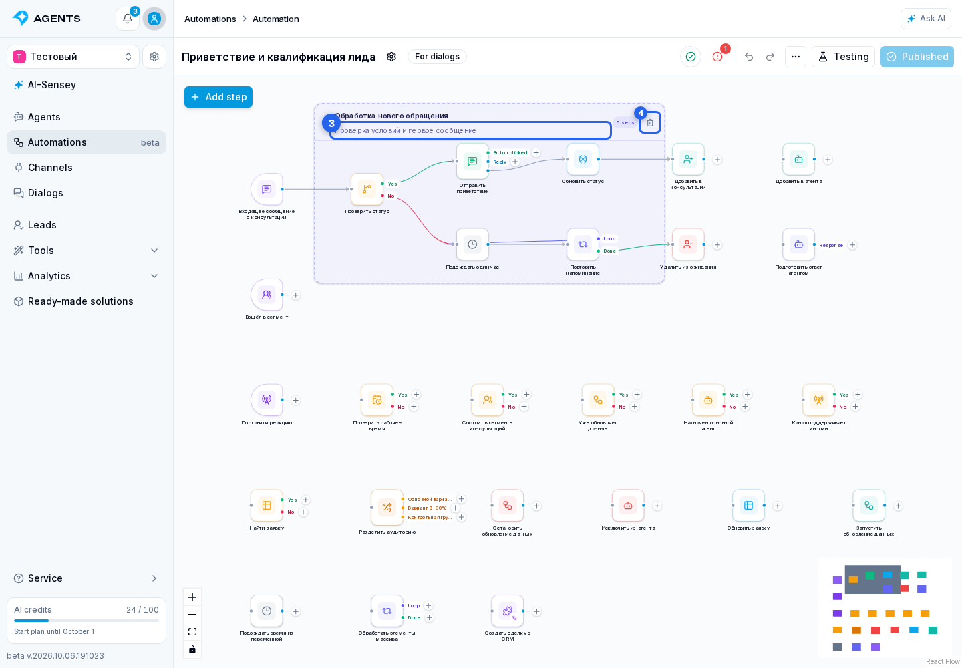Select the Обновить заявку node
Screen dimensions: 962x668
click(x=748, y=506)
